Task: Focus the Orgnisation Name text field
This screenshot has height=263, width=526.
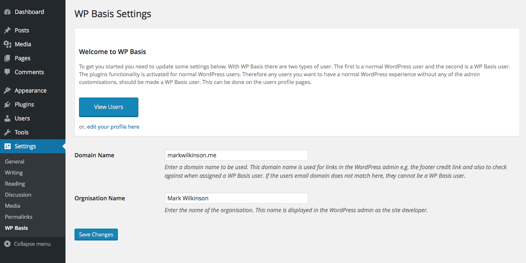Action: 236,198
